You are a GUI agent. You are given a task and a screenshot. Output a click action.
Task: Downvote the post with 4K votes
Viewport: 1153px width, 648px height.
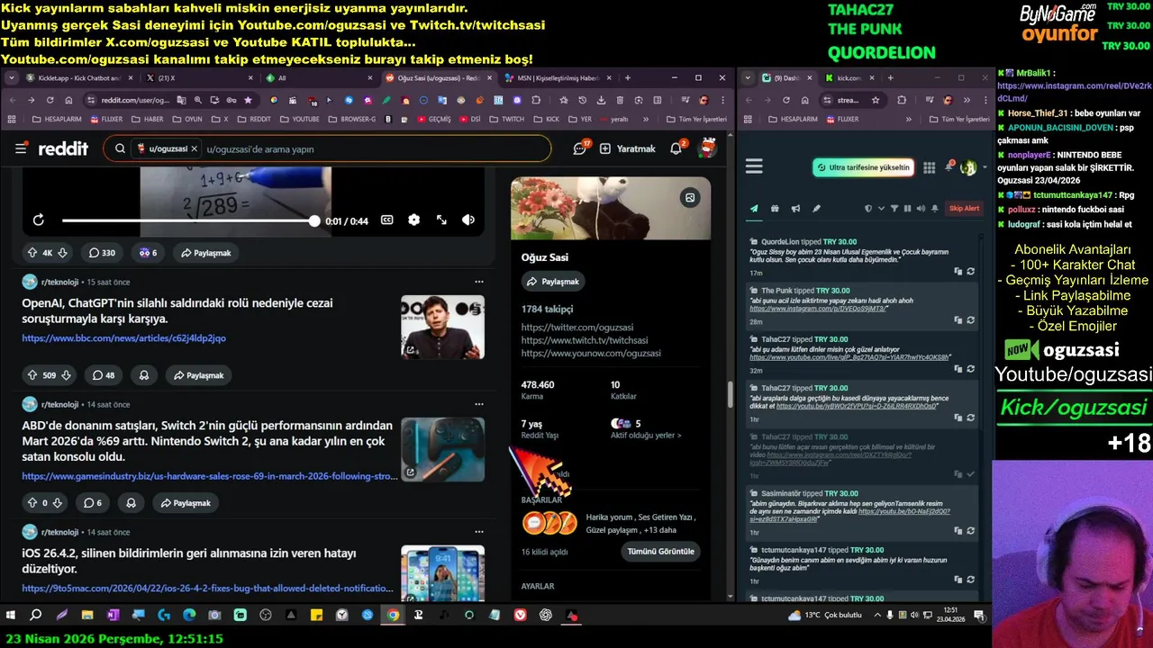[x=62, y=253]
